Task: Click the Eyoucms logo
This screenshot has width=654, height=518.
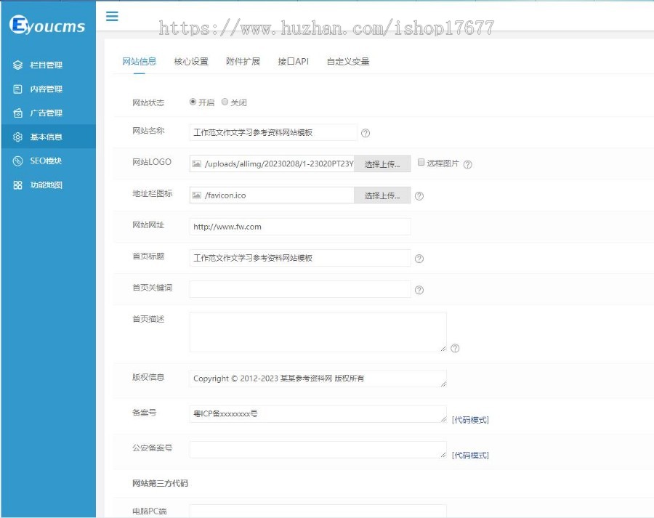Action: pos(47,25)
